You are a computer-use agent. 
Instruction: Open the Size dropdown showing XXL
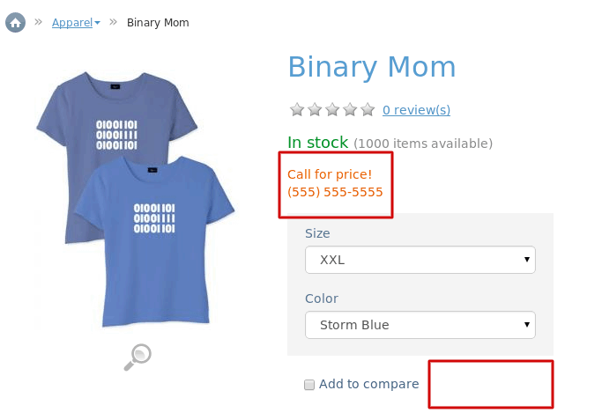pyautogui.click(x=420, y=260)
